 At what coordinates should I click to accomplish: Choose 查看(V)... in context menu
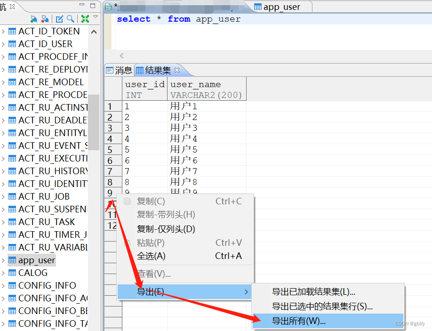tap(185, 274)
